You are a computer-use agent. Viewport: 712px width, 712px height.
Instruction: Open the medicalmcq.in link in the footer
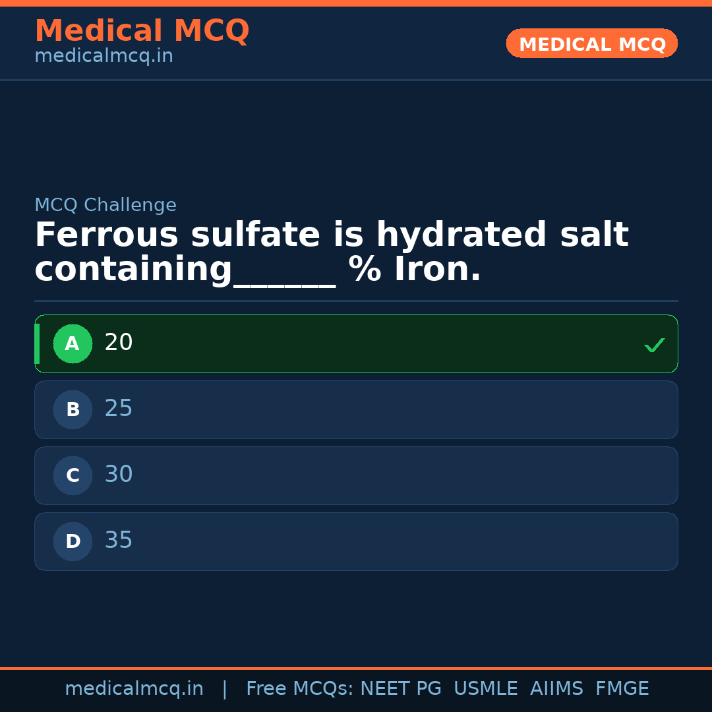(134, 689)
